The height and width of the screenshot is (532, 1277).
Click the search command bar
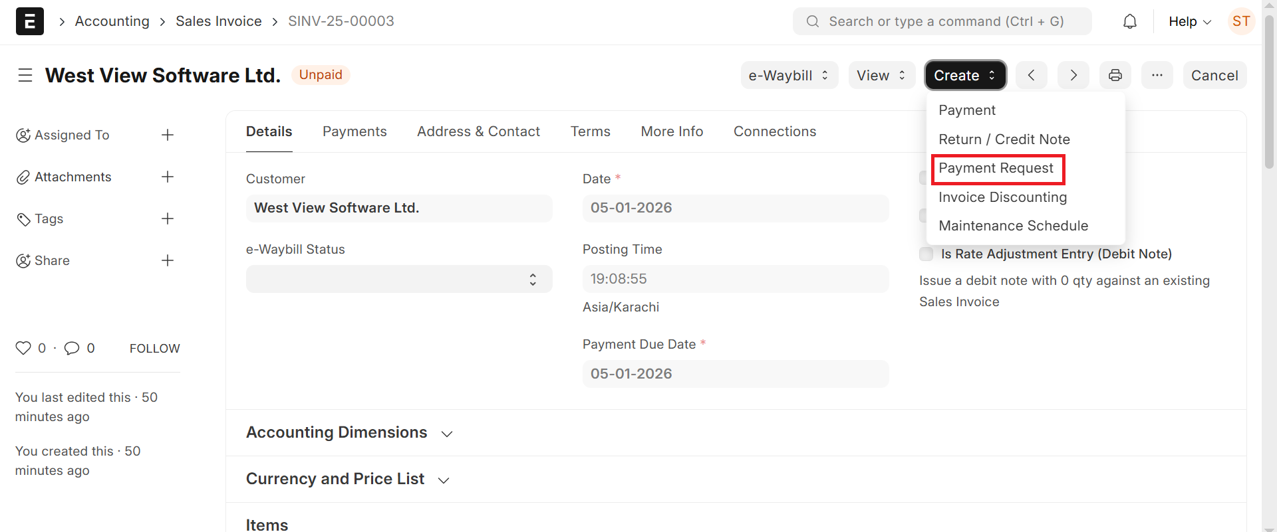click(942, 21)
